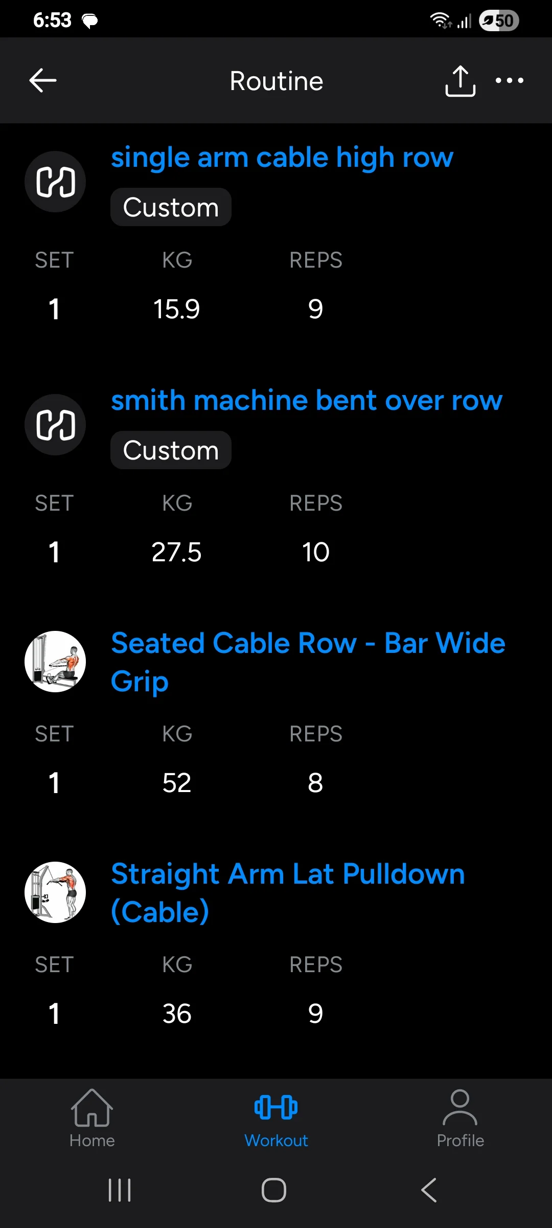Go to the Profile tab

pyautogui.click(x=460, y=1119)
